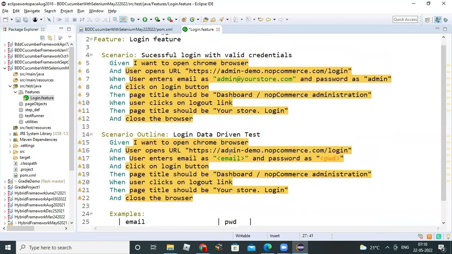Viewport: 452px width, 254px height.
Task: Click the warning marker on line 5
Action: 80,63
